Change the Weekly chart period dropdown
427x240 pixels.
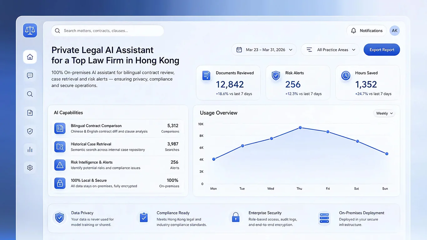click(x=384, y=113)
